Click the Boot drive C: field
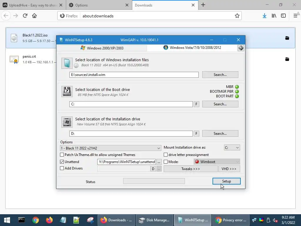 pyautogui.click(x=131, y=104)
